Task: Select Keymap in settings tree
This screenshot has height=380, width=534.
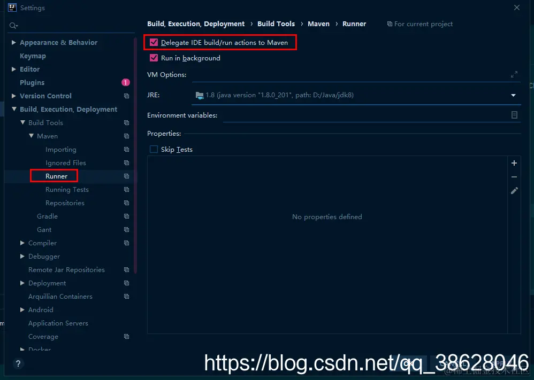Action: [33, 56]
